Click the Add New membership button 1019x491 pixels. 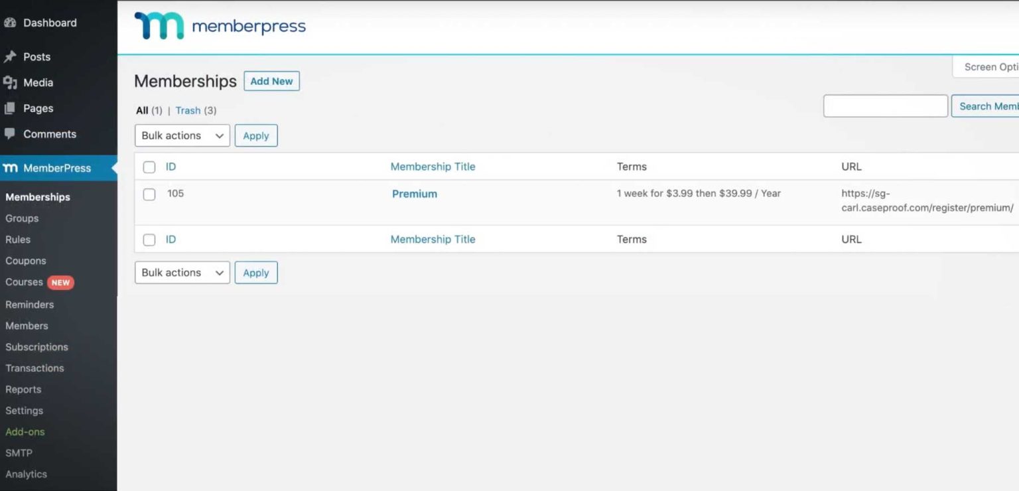[x=271, y=81]
